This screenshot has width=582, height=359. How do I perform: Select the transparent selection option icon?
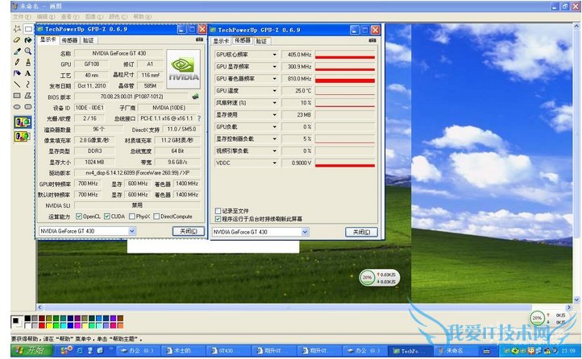[23, 136]
